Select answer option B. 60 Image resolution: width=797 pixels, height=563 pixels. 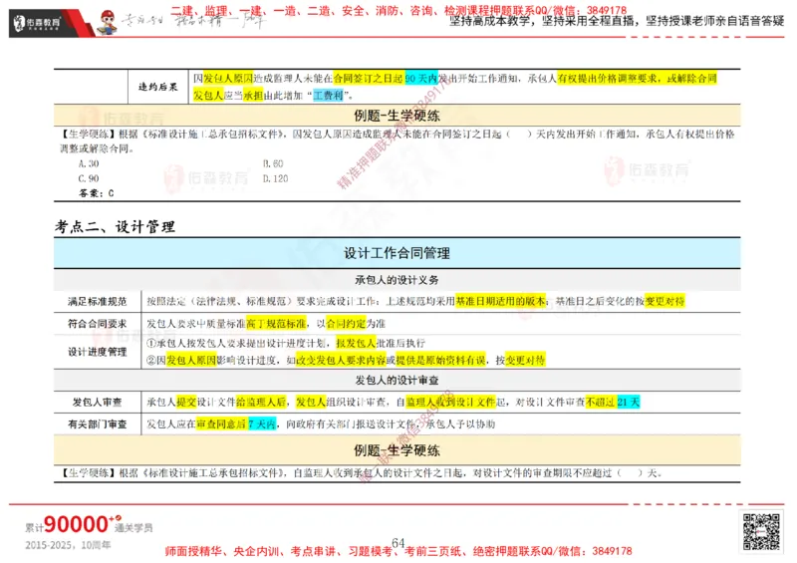pos(273,163)
